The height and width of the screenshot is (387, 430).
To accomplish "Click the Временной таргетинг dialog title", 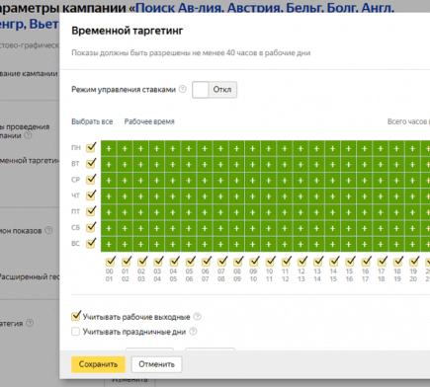I will [128, 31].
